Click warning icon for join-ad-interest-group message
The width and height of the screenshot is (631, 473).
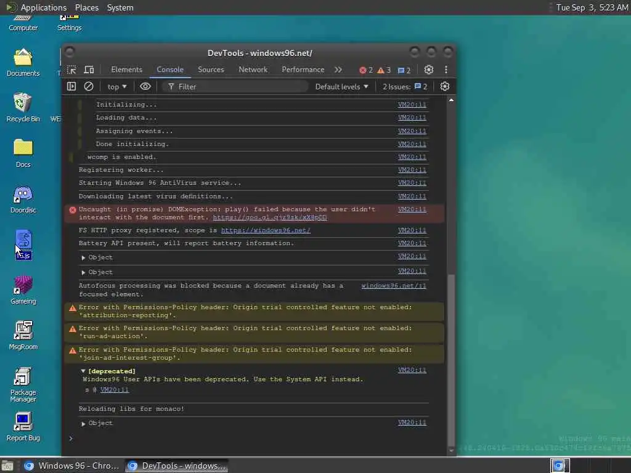click(73, 350)
